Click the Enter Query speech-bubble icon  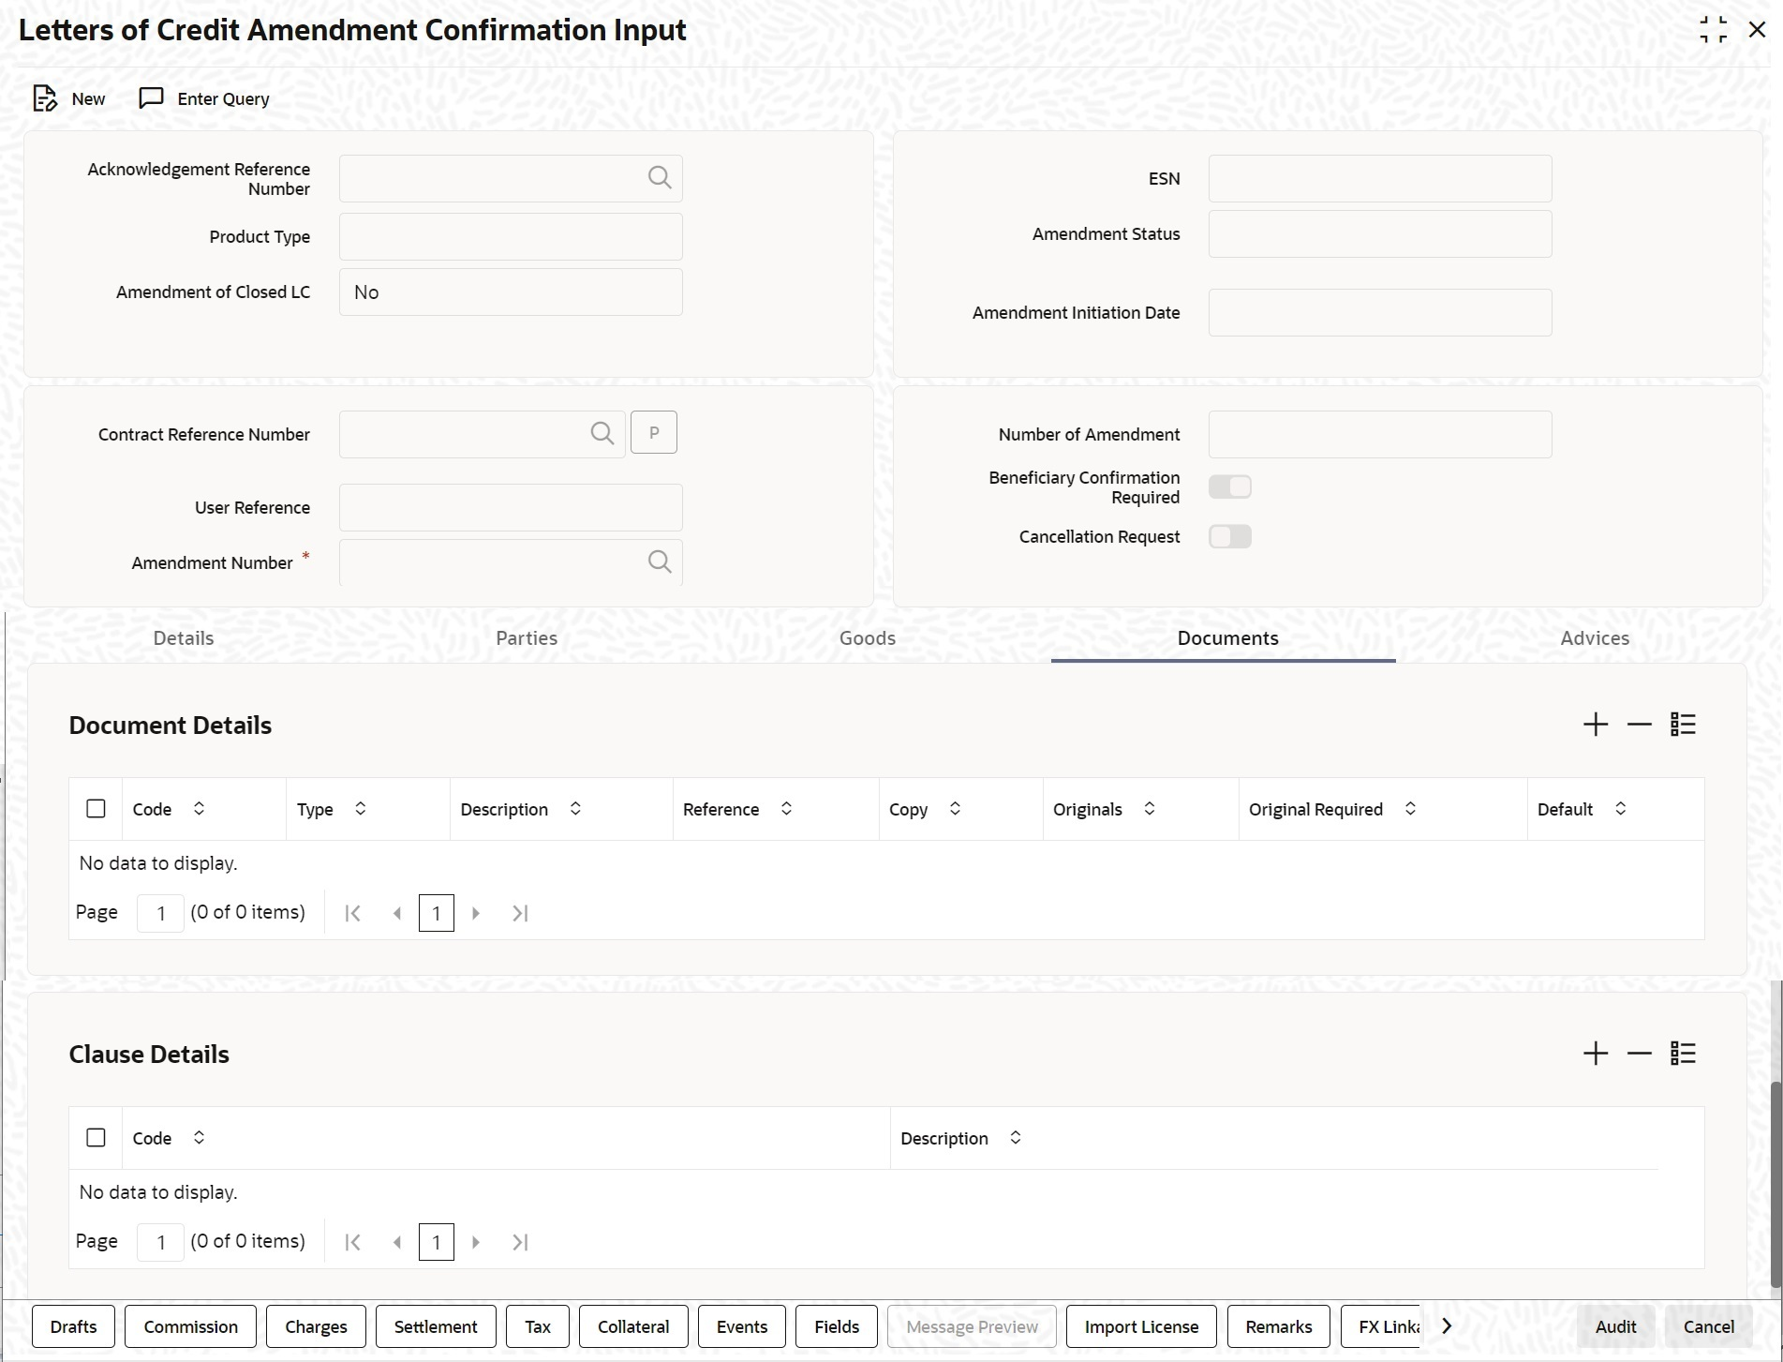[x=151, y=98]
